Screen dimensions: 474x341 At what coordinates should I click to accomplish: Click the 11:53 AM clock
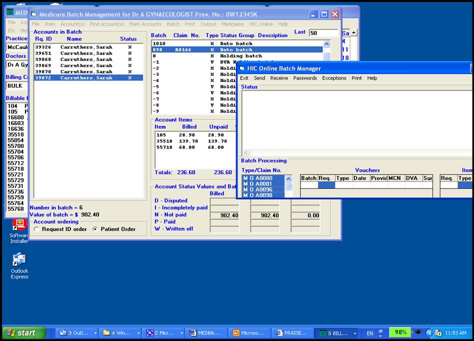[456, 333]
